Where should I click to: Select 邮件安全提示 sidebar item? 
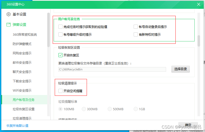tap(22, 62)
